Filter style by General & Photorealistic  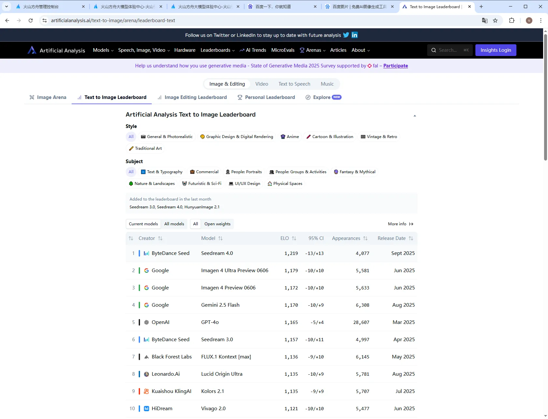(x=167, y=137)
